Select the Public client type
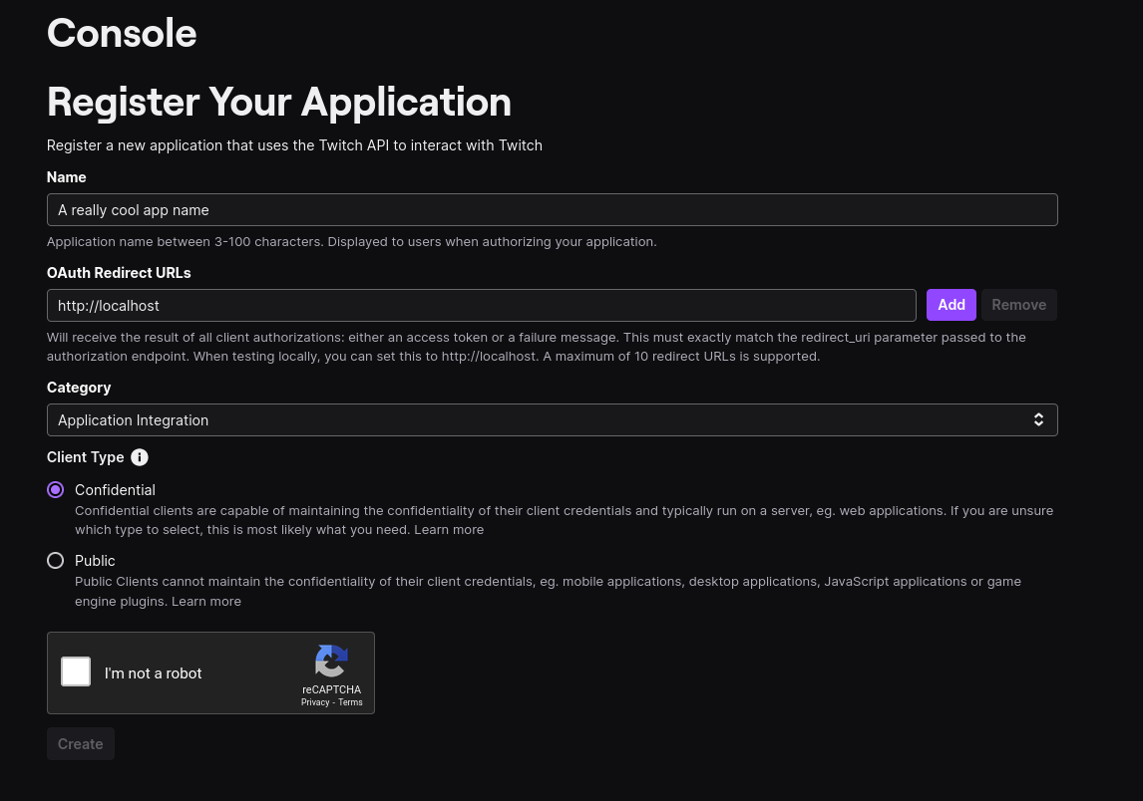 56,561
